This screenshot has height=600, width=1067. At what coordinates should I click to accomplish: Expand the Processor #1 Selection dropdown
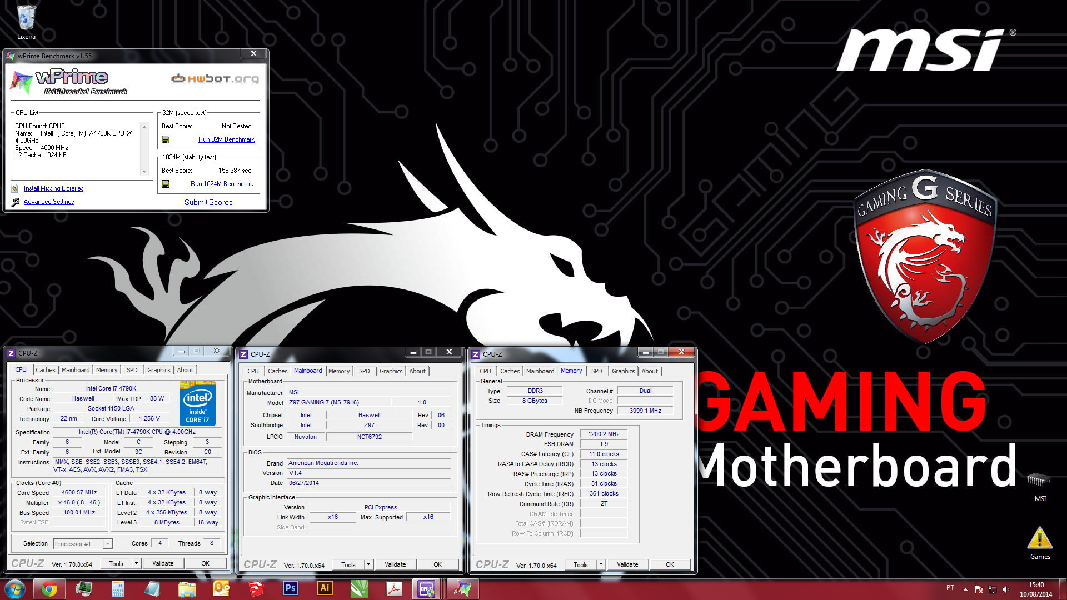pos(108,544)
